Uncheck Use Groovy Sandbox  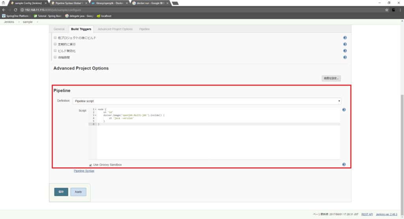point(90,165)
